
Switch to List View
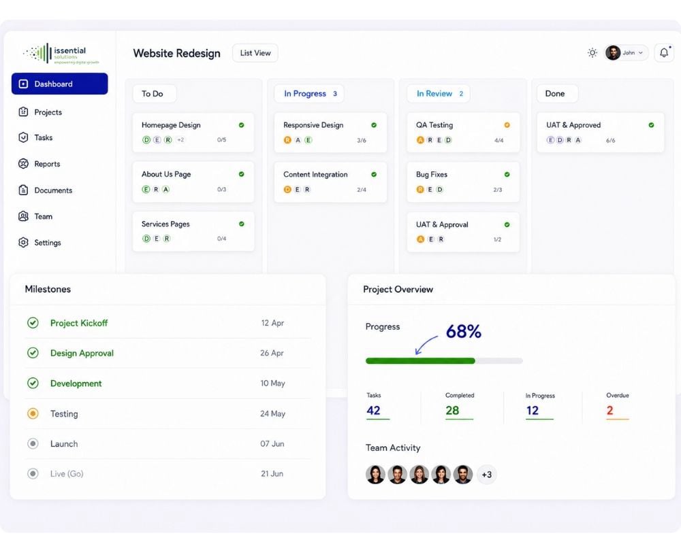coord(255,53)
